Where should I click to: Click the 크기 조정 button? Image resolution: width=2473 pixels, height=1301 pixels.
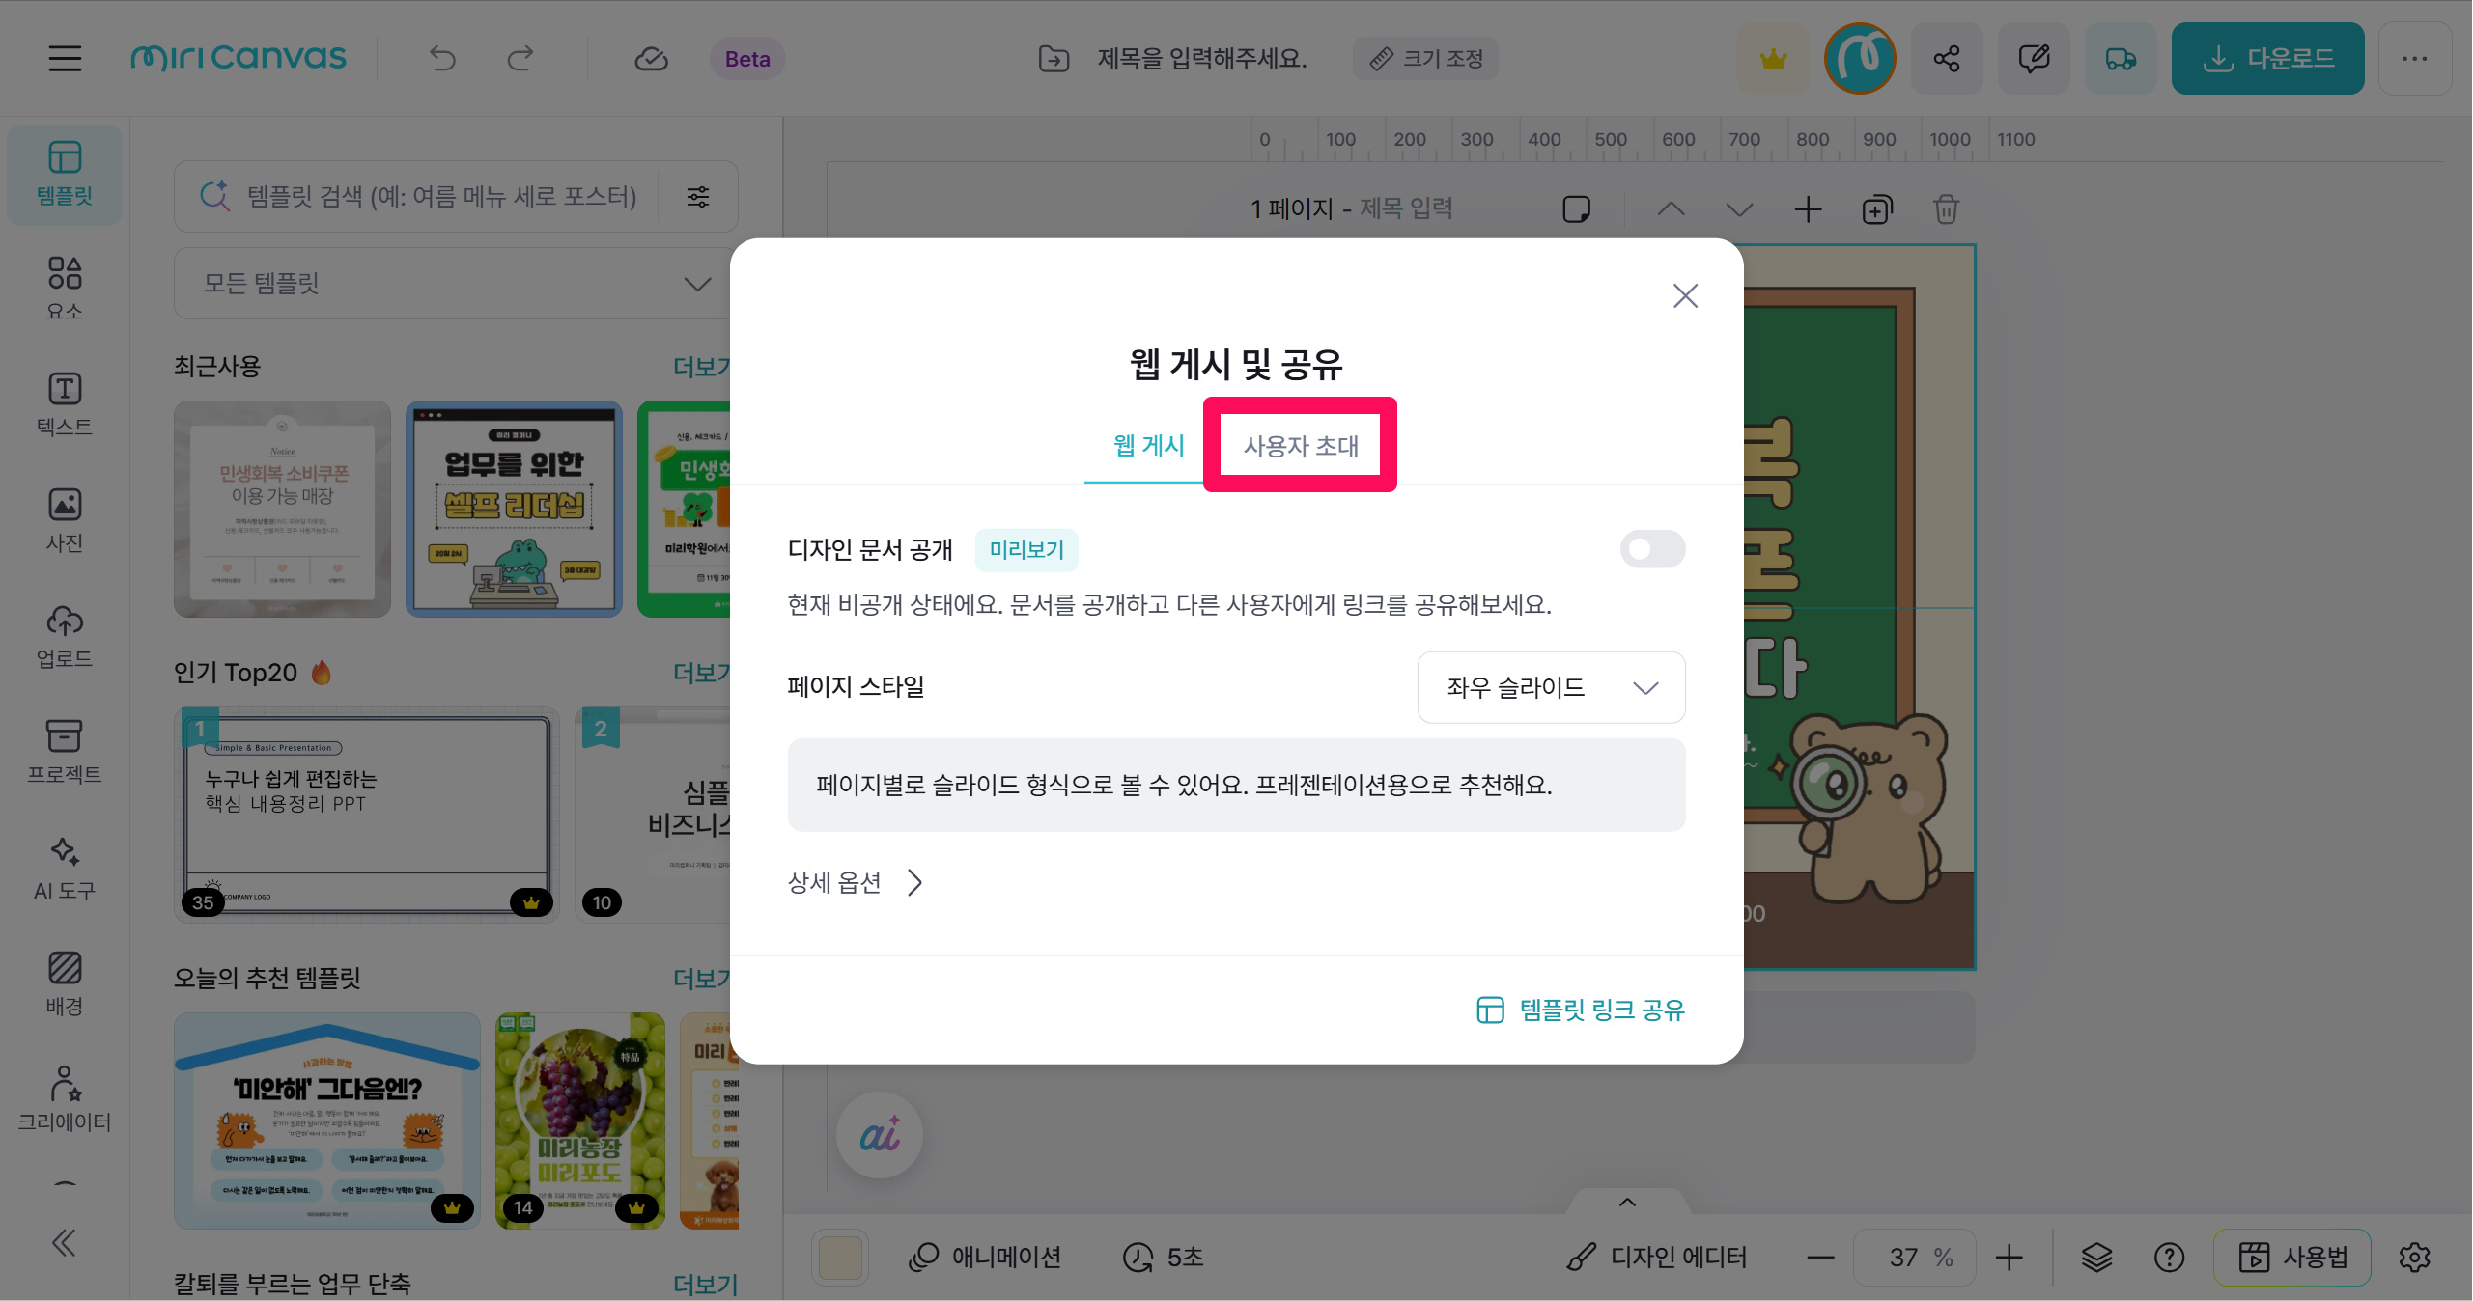[1425, 59]
